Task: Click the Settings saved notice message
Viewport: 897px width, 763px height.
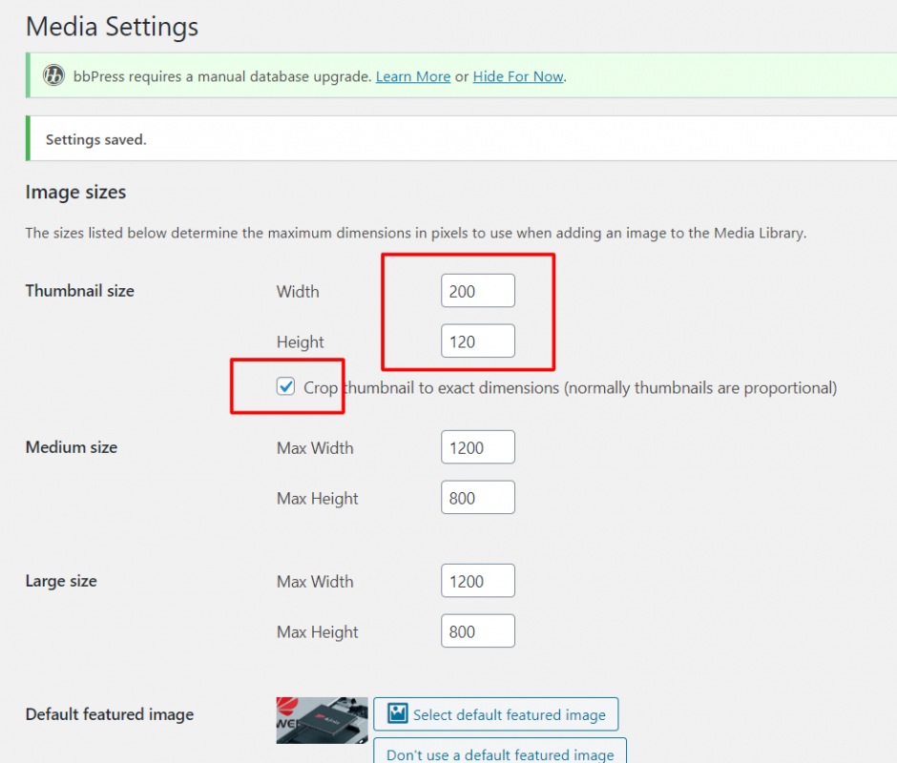Action: (x=95, y=139)
